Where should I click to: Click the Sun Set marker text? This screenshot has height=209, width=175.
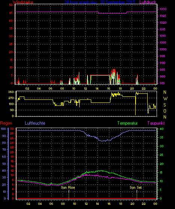[x=136, y=188]
